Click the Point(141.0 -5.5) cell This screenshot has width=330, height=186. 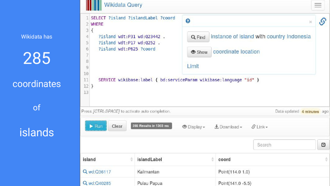273,183
